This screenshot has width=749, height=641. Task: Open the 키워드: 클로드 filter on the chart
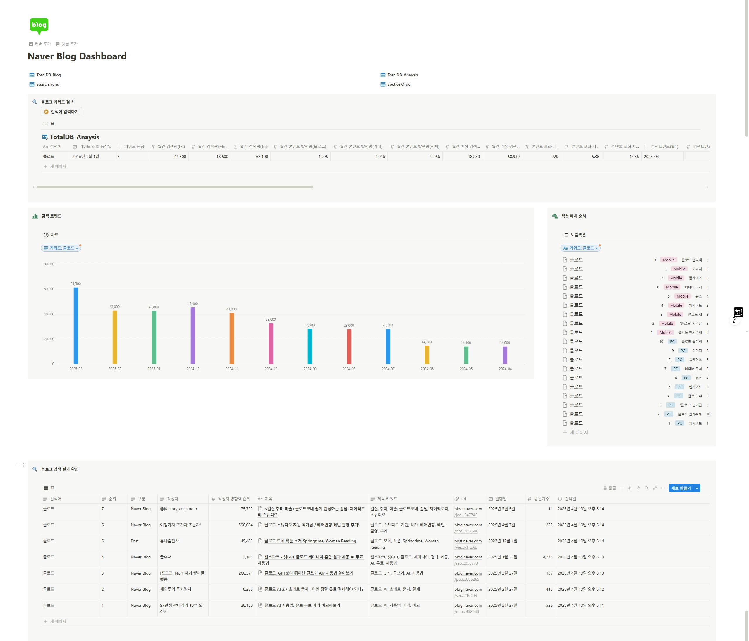point(61,248)
